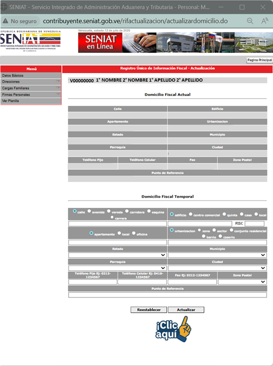Select the 'barrio' radio button

click(204, 236)
